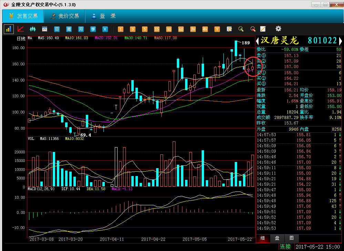Click the 昨收 value 153.67

[x=291, y=123]
